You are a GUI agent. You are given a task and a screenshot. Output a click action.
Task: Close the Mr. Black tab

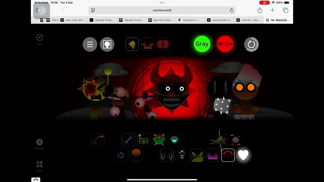pyautogui.click(x=267, y=20)
